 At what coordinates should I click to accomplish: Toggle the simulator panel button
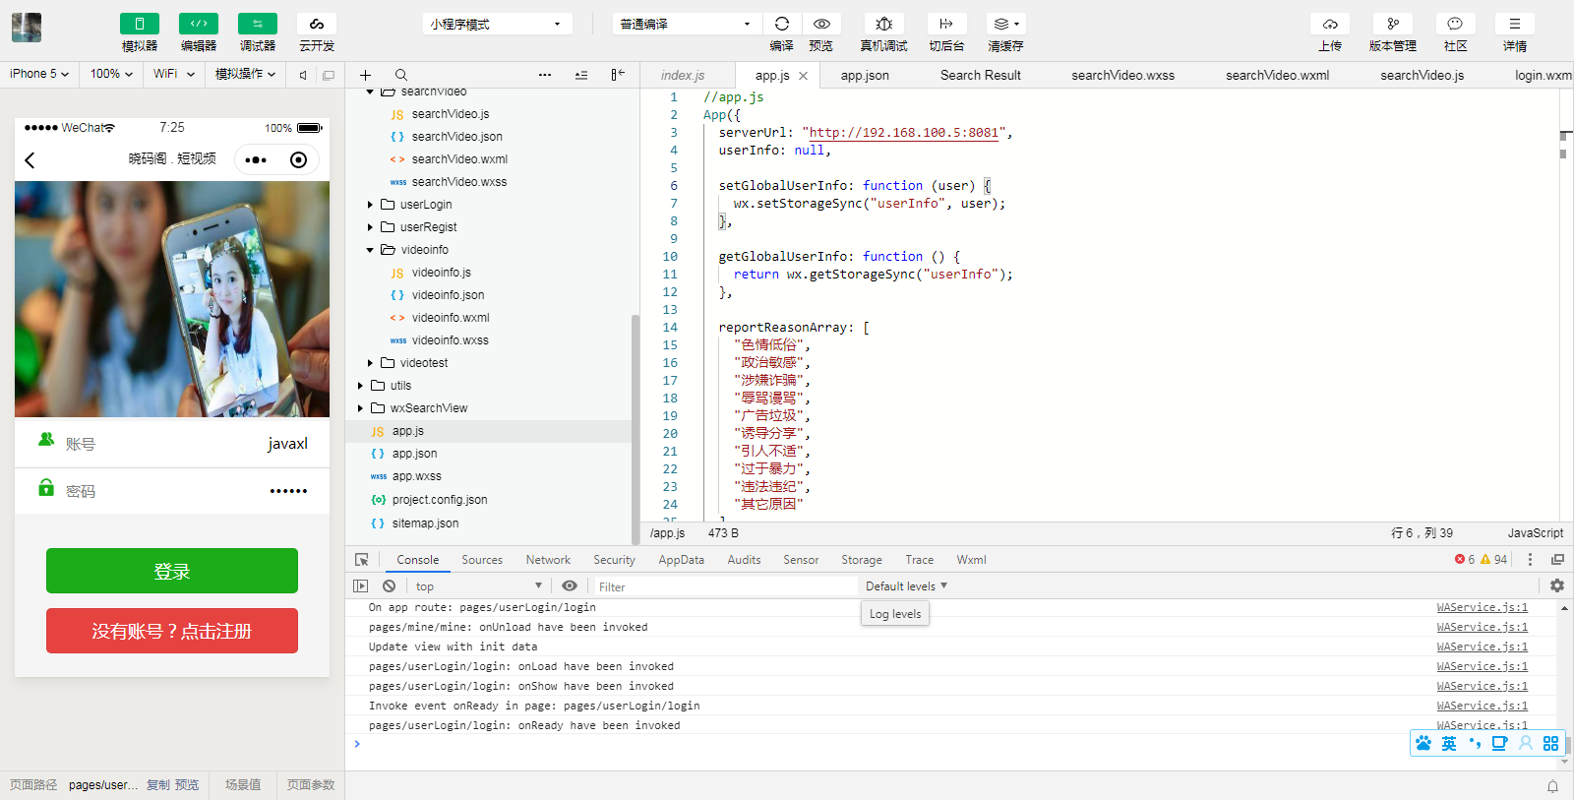139,24
